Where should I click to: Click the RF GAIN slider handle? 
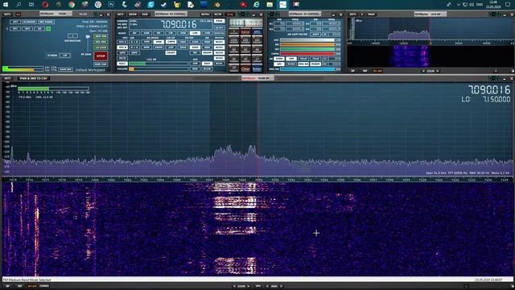click(88, 36)
